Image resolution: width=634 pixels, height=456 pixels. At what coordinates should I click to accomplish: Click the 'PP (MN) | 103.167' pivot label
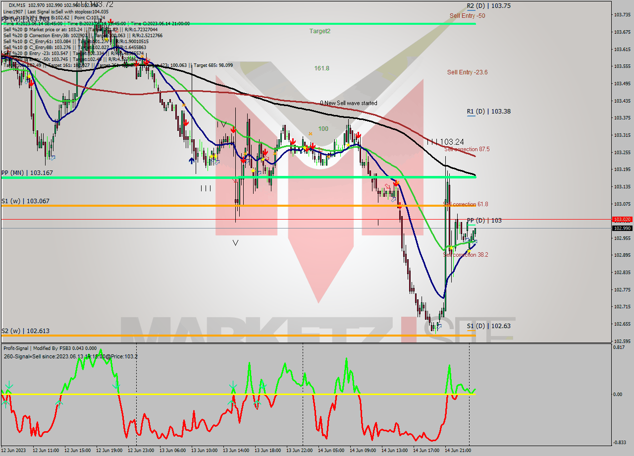tap(27, 173)
